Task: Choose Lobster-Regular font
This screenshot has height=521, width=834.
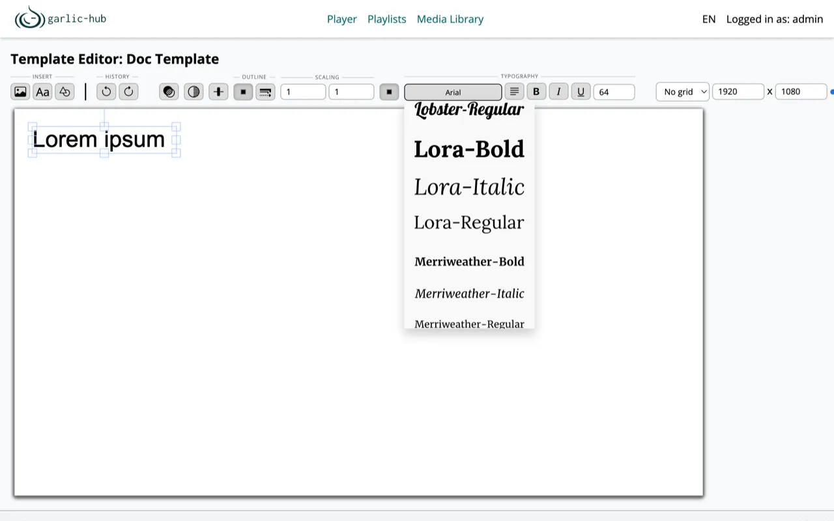Action: pos(469,110)
